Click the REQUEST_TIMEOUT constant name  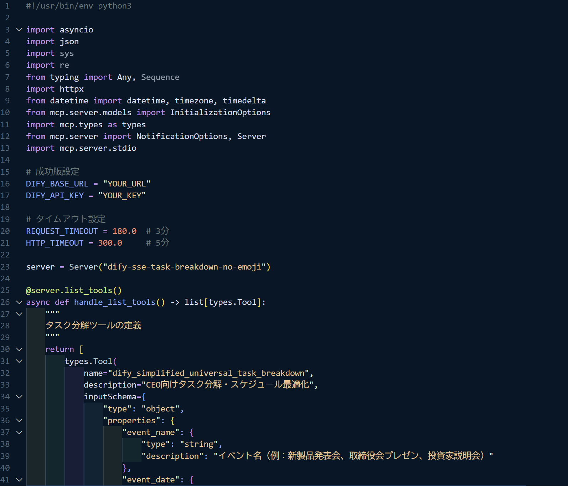point(62,231)
